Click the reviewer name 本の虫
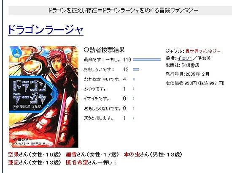232x173 pixels. click(132, 154)
